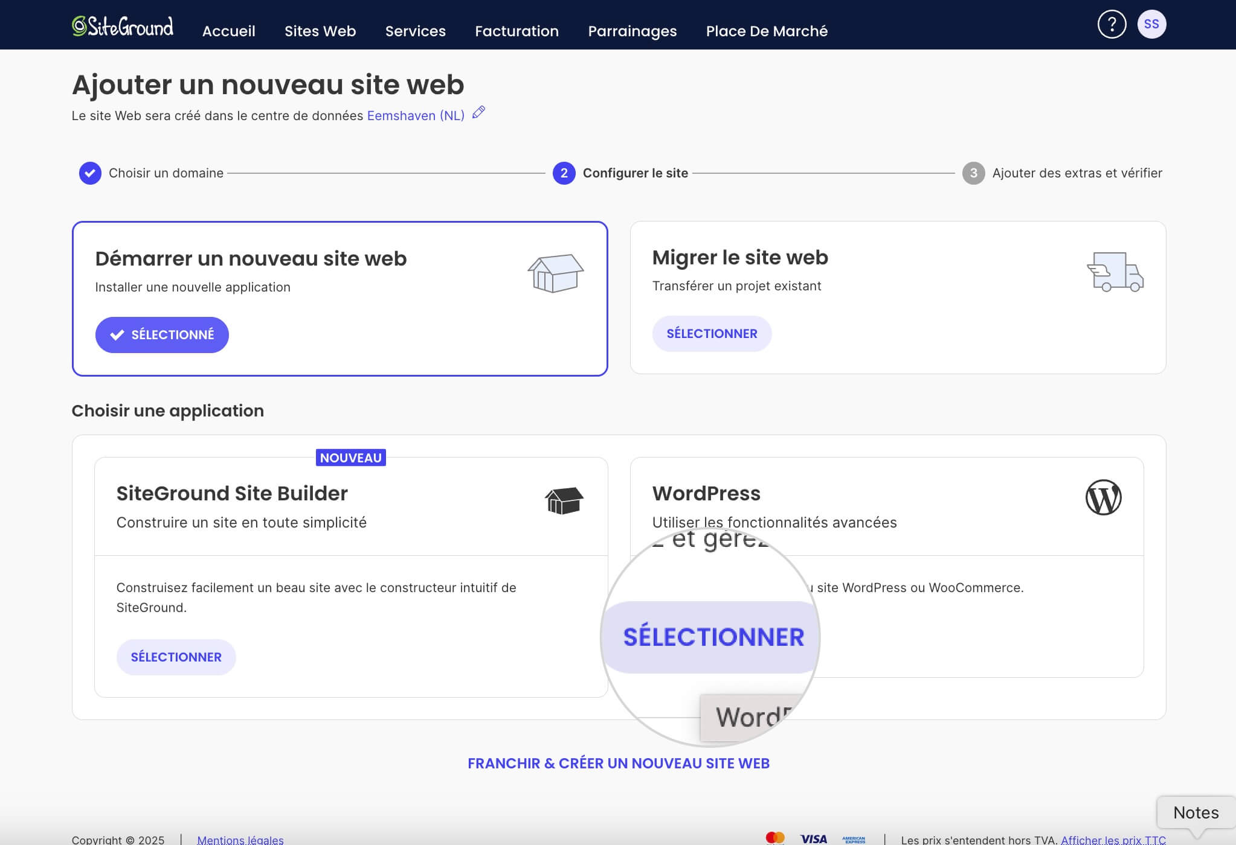This screenshot has width=1236, height=845.
Task: Go to Accueil in the top menu
Action: [228, 31]
